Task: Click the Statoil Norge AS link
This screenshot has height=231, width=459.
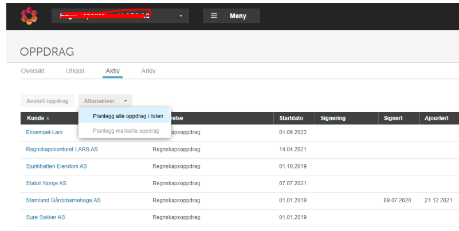Action: (46, 183)
